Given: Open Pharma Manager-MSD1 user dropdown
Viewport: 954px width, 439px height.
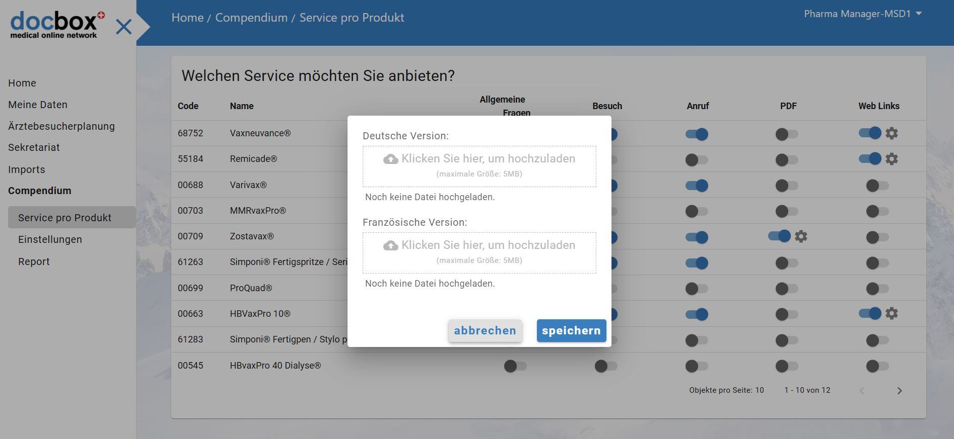Looking at the screenshot, I should (x=862, y=14).
